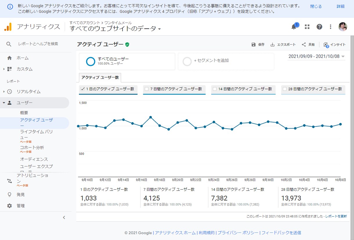Uncheck 1 日のアクティブ ユーザー数
This screenshot has width=354, height=240.
pos(82,89)
